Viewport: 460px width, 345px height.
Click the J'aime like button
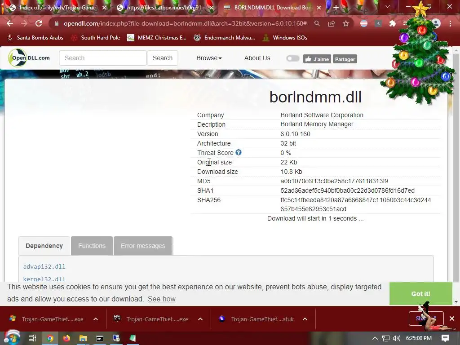(x=317, y=59)
